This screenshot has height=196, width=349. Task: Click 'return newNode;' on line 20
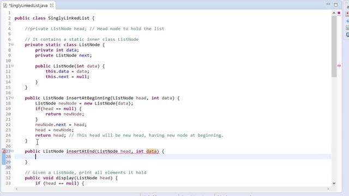coord(65,114)
